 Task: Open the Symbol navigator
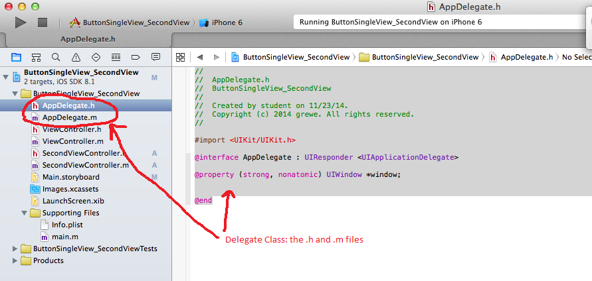[36, 57]
